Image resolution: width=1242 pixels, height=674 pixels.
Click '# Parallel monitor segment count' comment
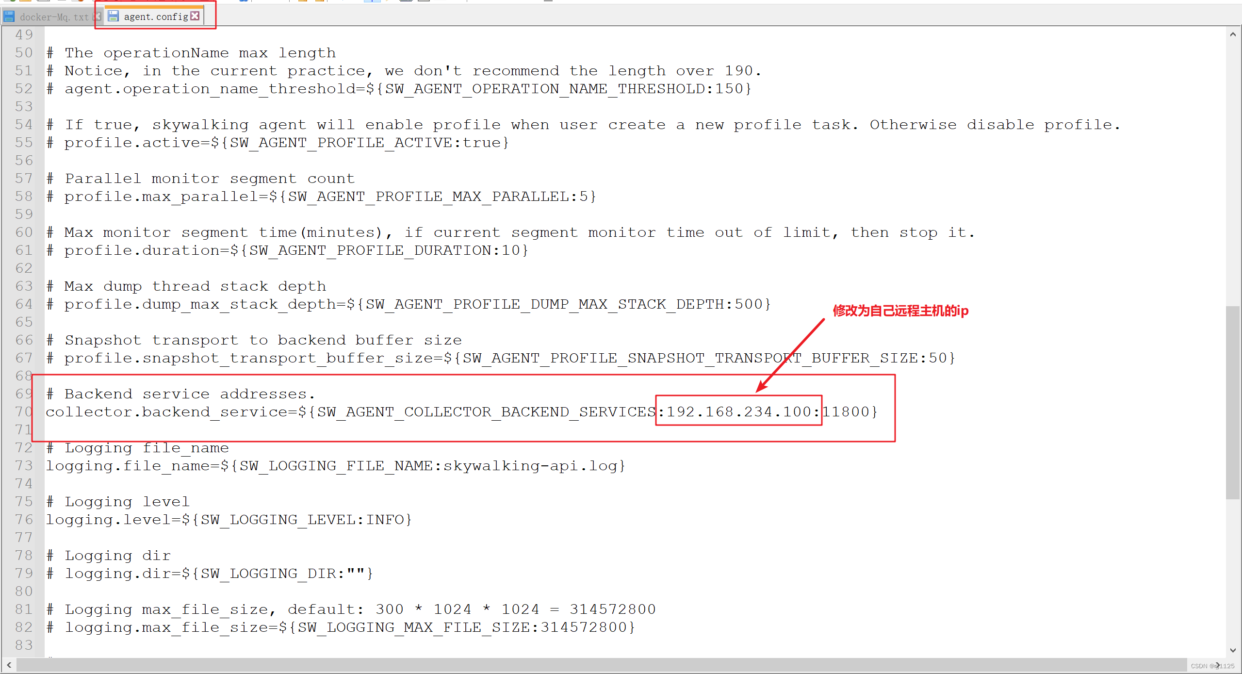200,179
